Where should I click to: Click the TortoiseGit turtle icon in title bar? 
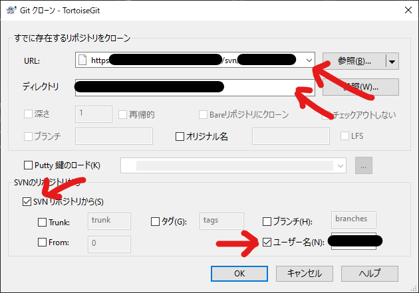pyautogui.click(x=11, y=10)
